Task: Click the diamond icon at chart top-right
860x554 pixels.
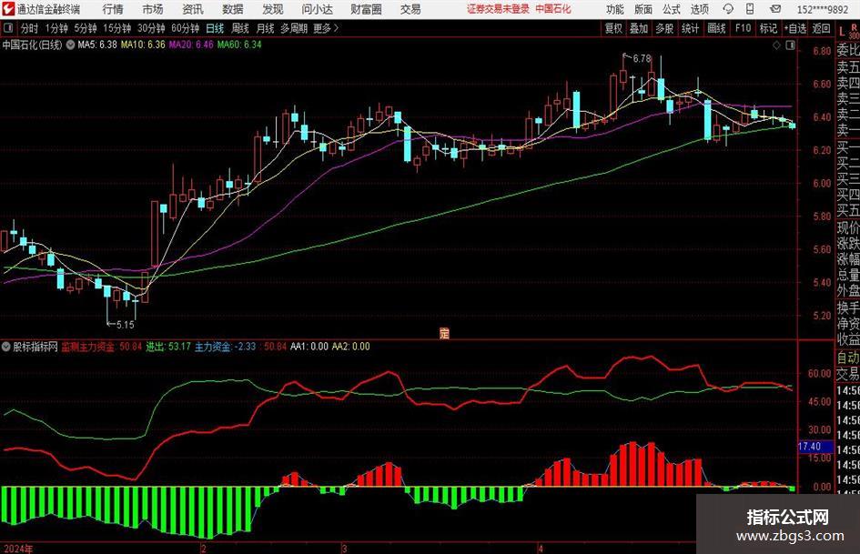Action: [776, 45]
